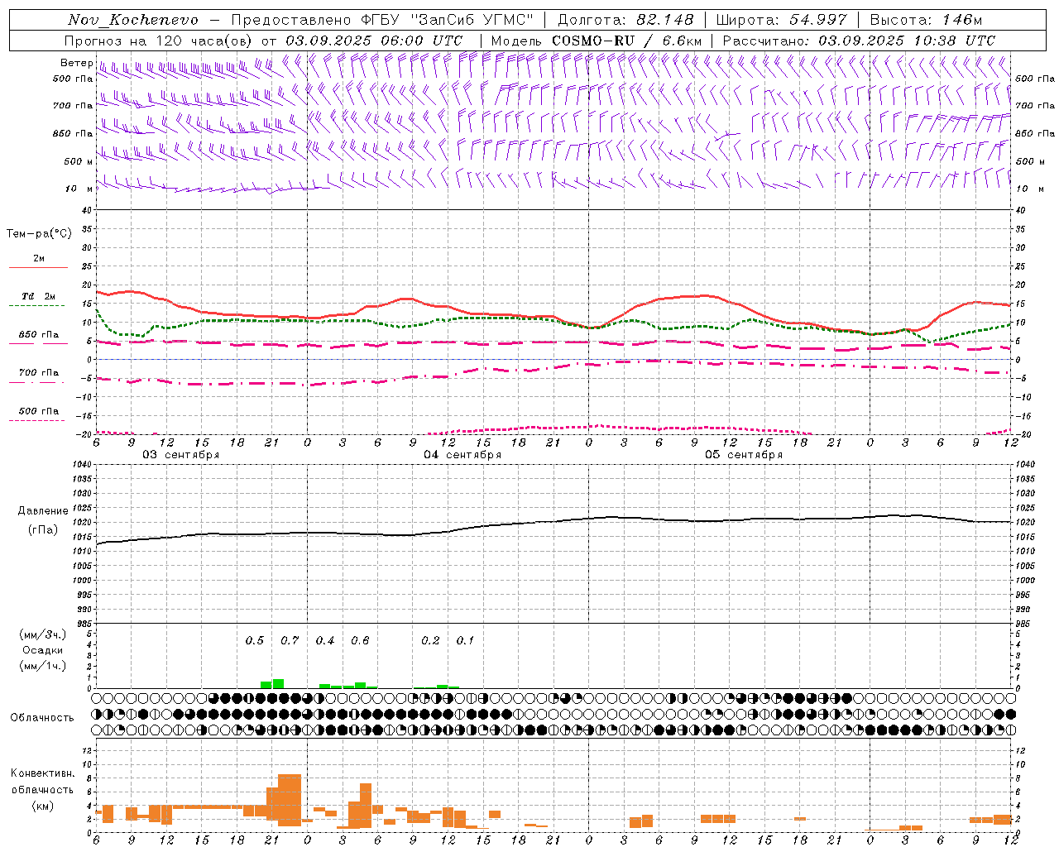Click the 05 сентября date label
This screenshot has height=847, width=1059.
pyautogui.click(x=744, y=455)
